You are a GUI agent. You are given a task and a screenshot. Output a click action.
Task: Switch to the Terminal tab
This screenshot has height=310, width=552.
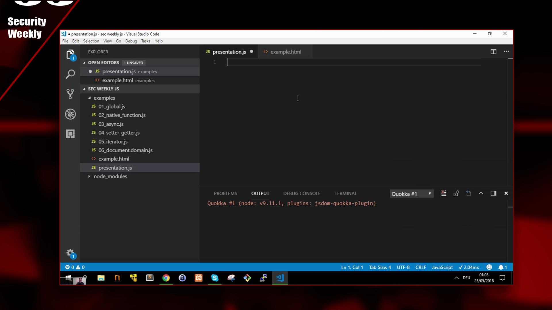(x=346, y=193)
